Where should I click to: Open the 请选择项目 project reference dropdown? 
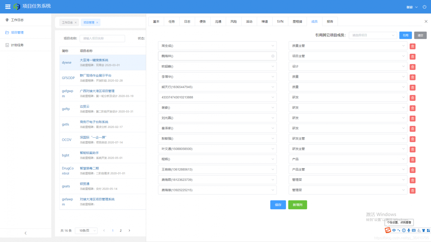coord(373,35)
